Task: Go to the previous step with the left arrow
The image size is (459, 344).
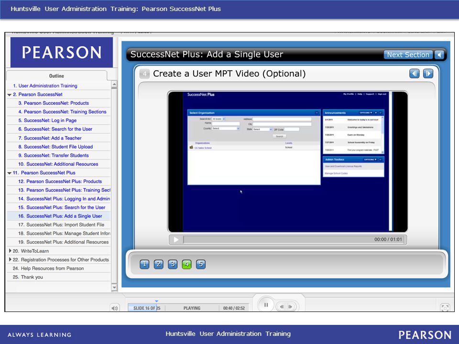Action: tap(414, 74)
